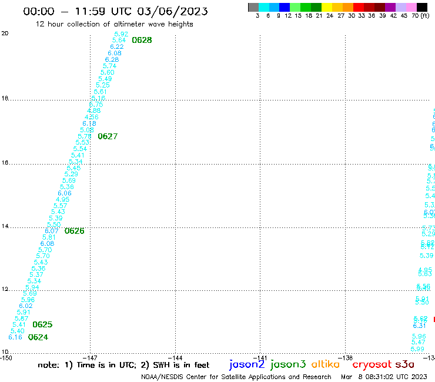Click the wave height value 5.81
Image resolution: width=435 pixels, height=382 pixels.
pyautogui.click(x=49, y=237)
